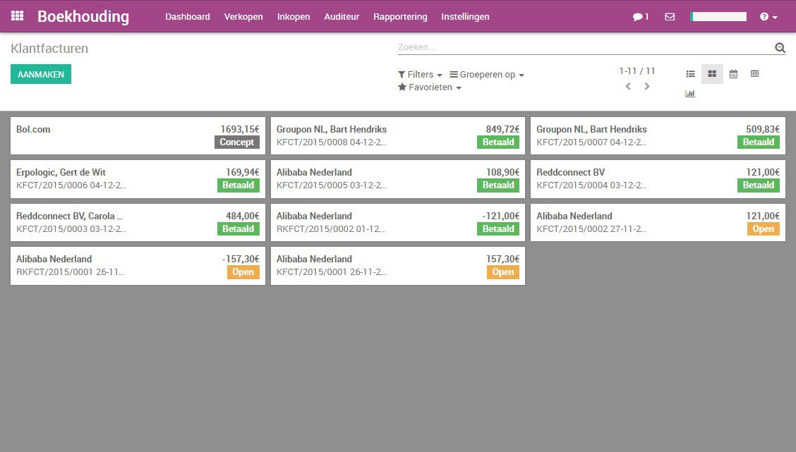
Task: Select the kanban view toggle
Action: pos(711,73)
